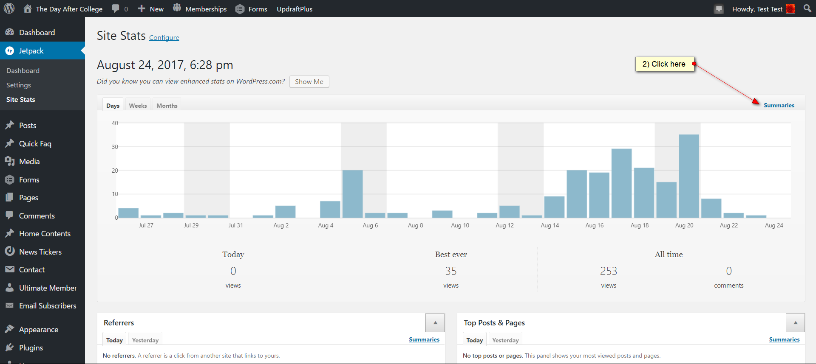Click the Posts pin icon
Image resolution: width=816 pixels, height=364 pixels.
(x=10, y=125)
